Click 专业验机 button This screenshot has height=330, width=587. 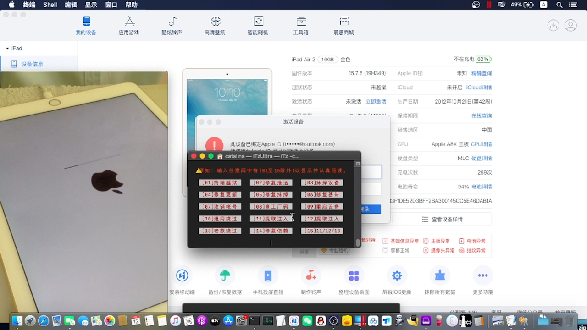point(334,251)
